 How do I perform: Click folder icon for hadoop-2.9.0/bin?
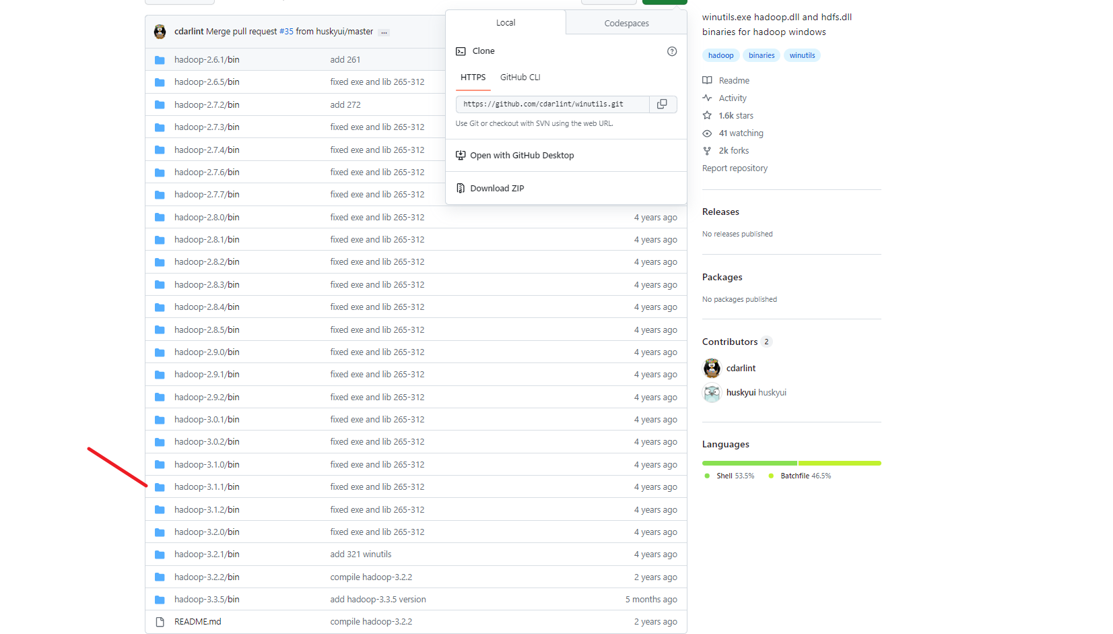160,352
